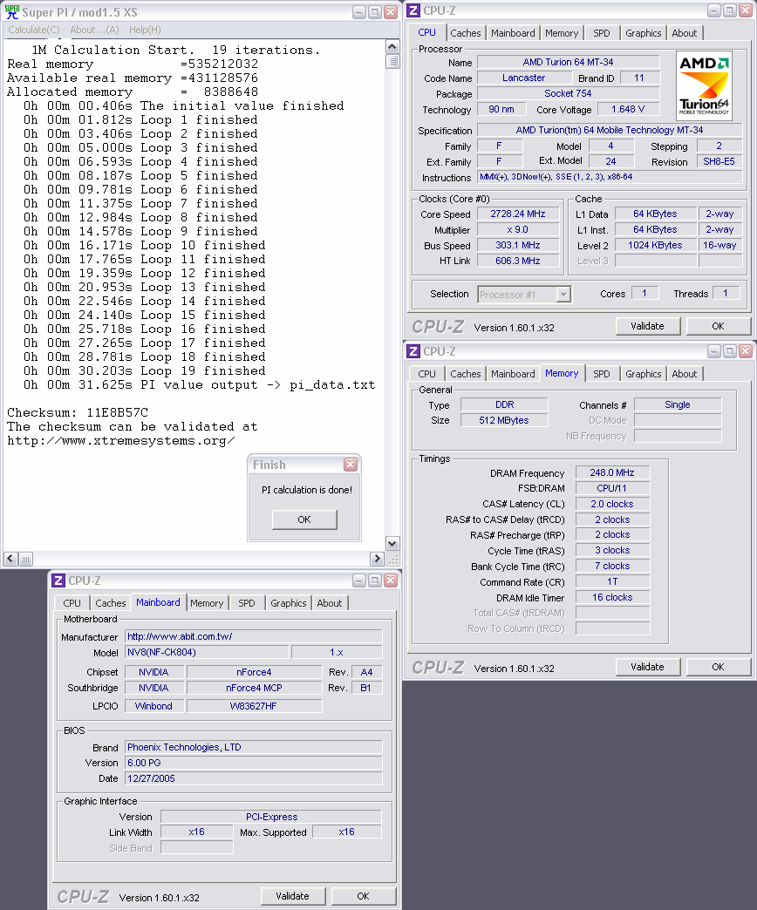Click OK in the CPU-Z Memory window

click(x=718, y=667)
